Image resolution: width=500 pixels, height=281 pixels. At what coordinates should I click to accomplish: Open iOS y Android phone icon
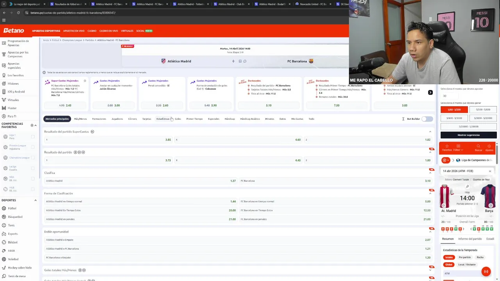pos(4,92)
